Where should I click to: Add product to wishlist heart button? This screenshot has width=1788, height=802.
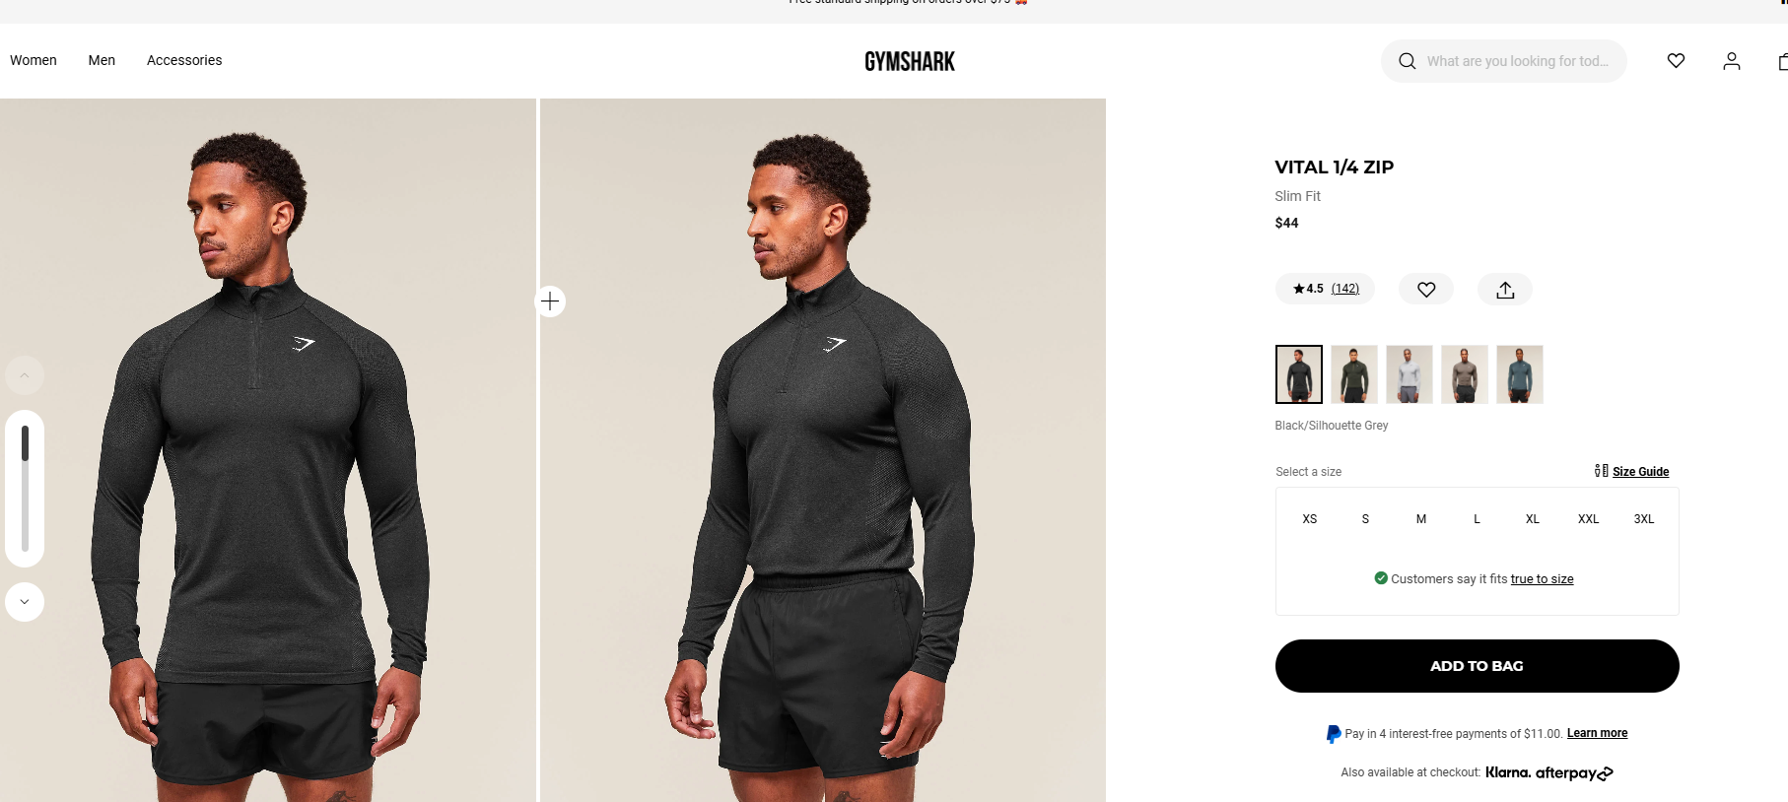tap(1426, 289)
